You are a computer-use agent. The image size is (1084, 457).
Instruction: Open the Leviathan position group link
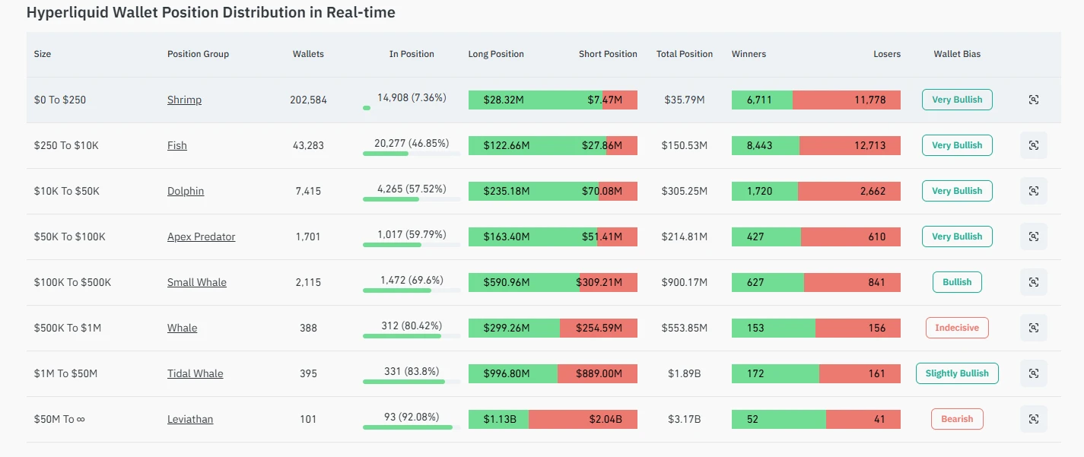tap(190, 419)
